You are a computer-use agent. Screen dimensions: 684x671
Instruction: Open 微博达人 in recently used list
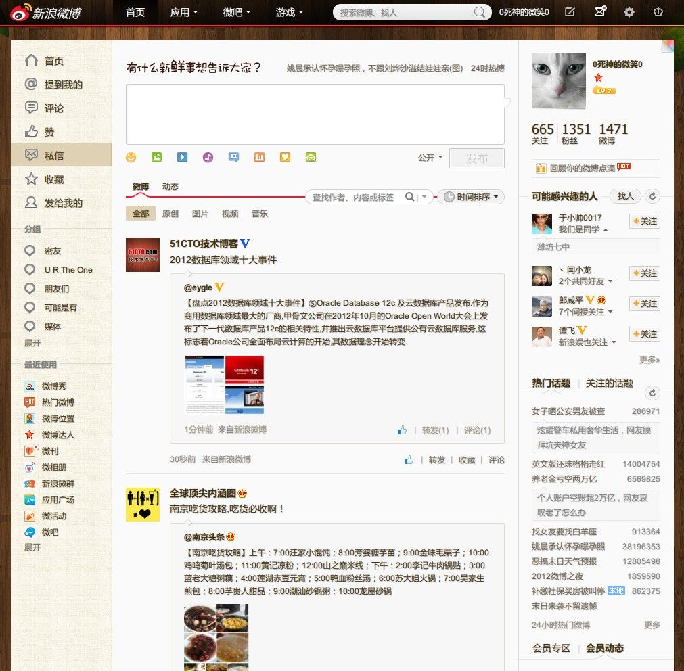(x=58, y=435)
